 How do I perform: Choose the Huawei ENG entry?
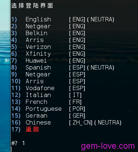tap(48, 60)
